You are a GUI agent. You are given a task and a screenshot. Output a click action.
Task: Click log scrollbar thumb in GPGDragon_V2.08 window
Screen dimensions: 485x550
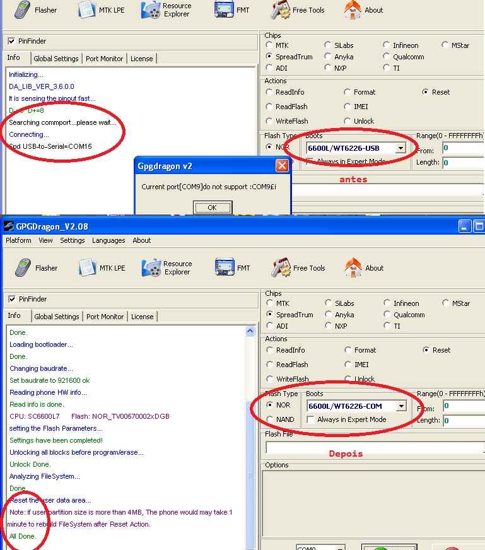tap(250, 475)
